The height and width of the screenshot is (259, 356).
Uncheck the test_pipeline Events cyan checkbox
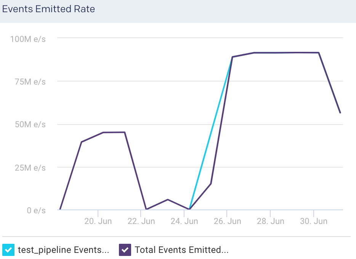pyautogui.click(x=8, y=250)
